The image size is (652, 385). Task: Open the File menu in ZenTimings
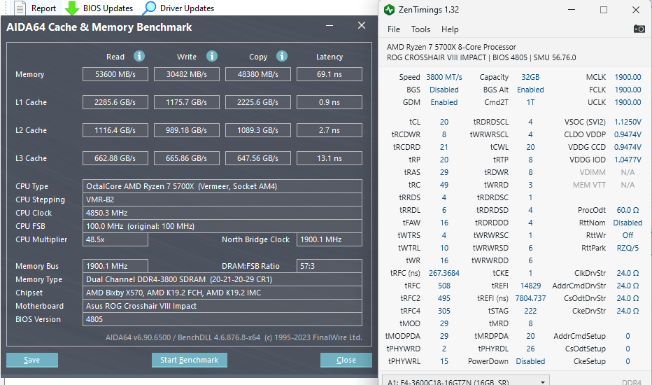click(393, 29)
